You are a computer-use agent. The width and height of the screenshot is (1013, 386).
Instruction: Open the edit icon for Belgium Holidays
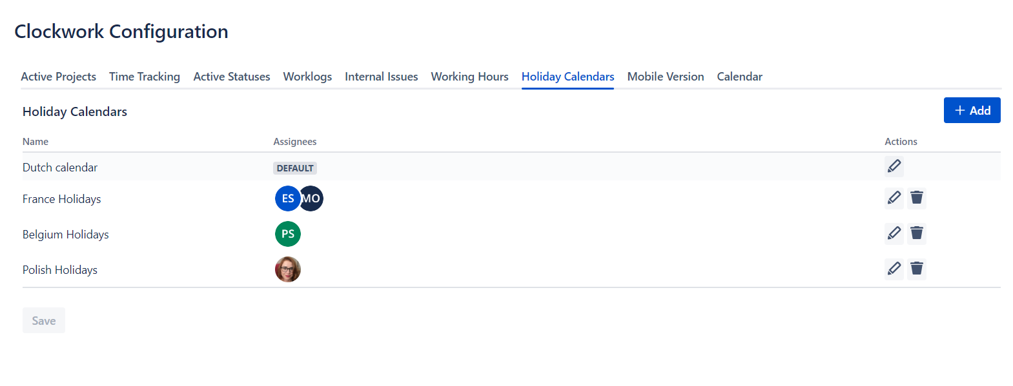click(x=894, y=233)
